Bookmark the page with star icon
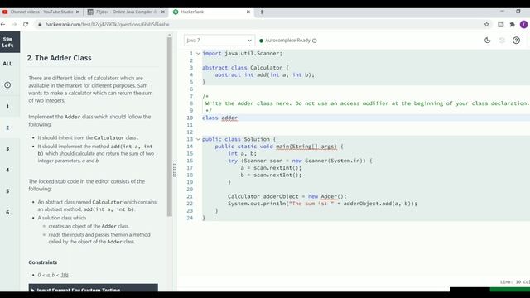The image size is (530, 298). (x=486, y=24)
